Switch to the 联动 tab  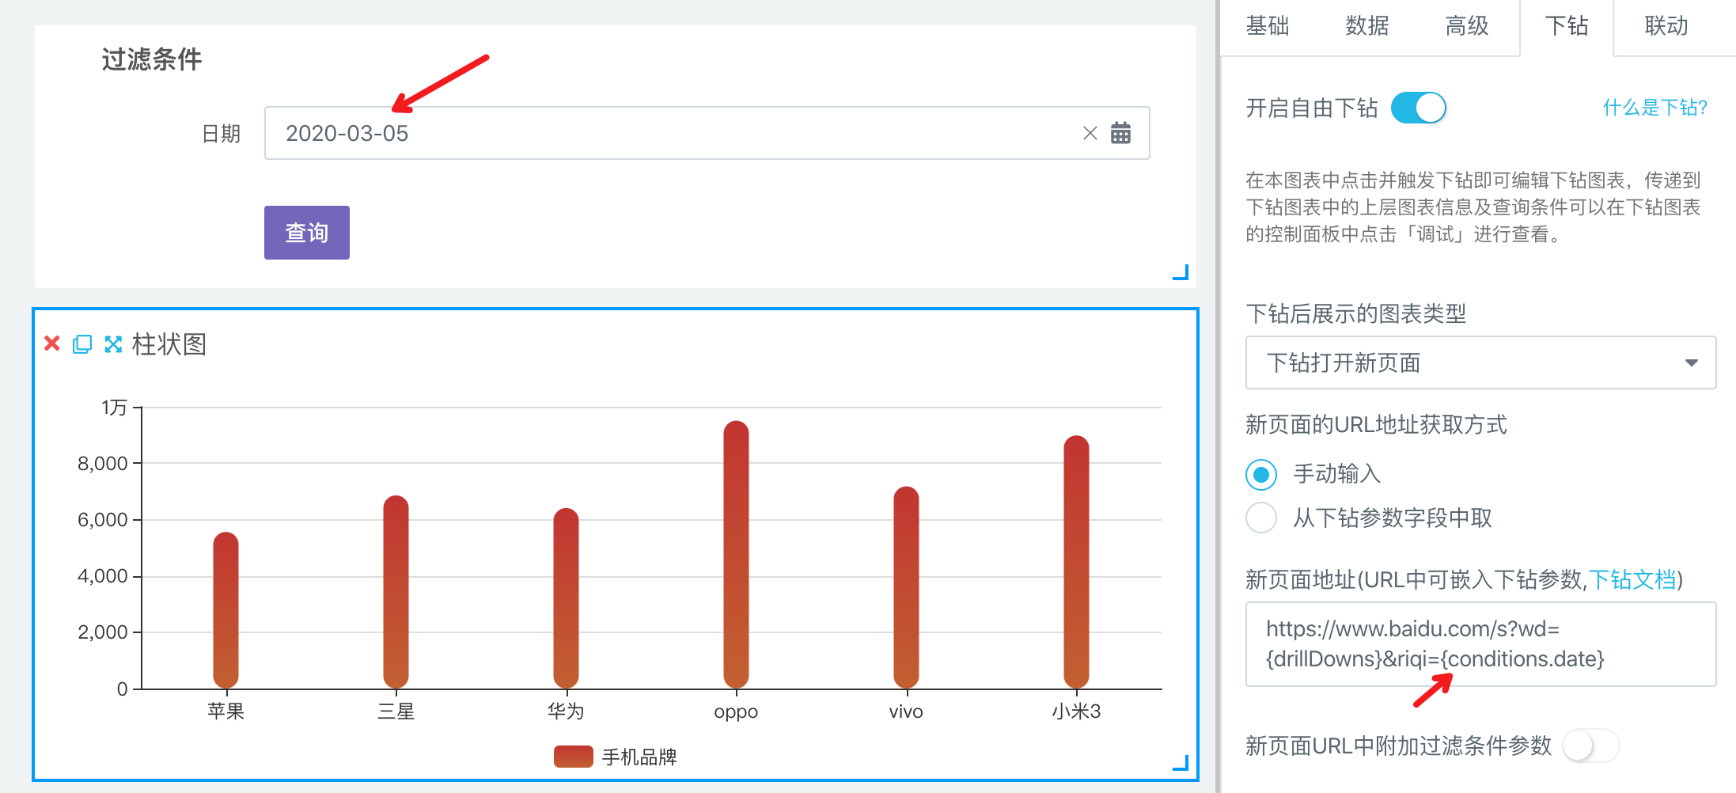1666,26
